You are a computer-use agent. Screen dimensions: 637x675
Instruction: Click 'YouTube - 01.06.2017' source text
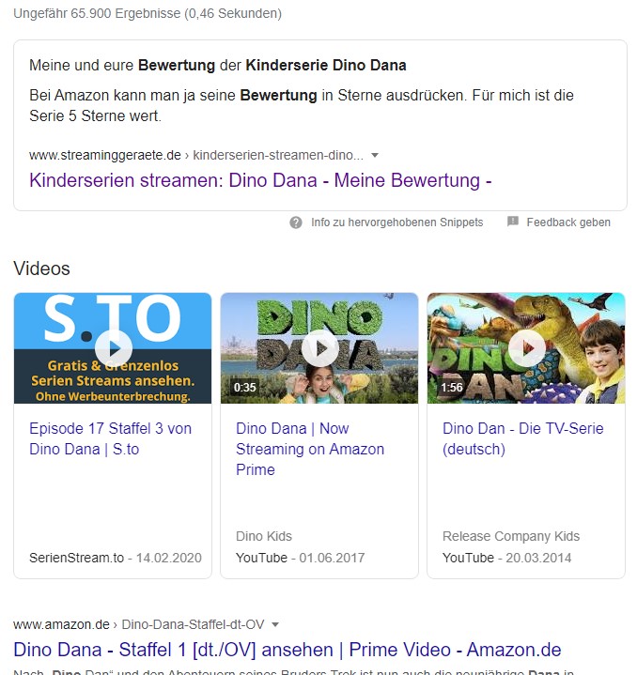pos(301,558)
